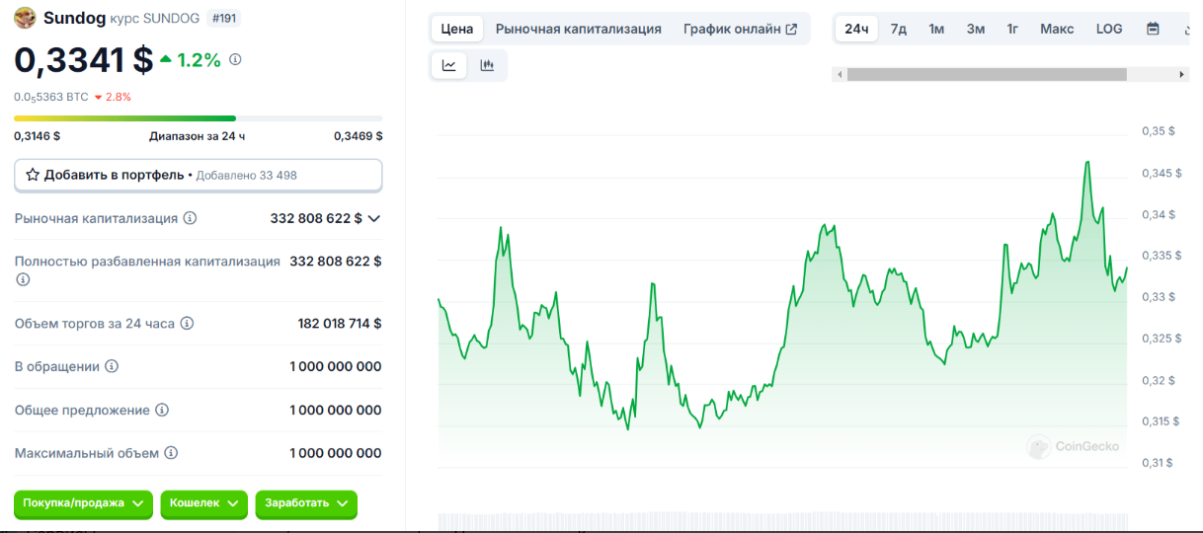
Task: Click the volume bar strip below chart
Action: tap(782, 521)
